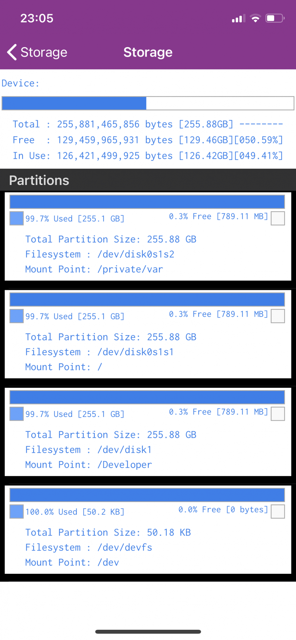Tap the cellular signal bars icon
Image resolution: width=296 pixels, height=640 pixels.
238,19
